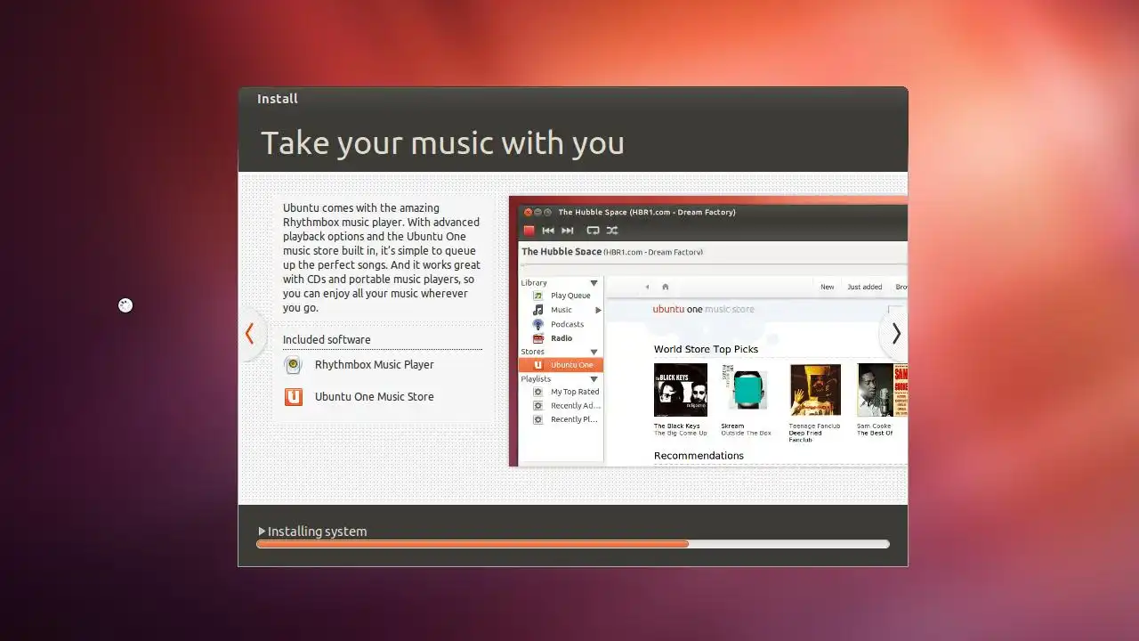Advance to the next installer slide
The height and width of the screenshot is (641, 1139).
[895, 334]
